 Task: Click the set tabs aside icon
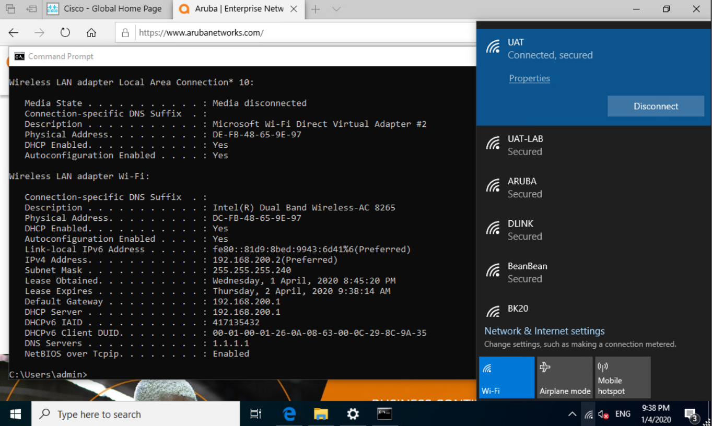coord(32,9)
